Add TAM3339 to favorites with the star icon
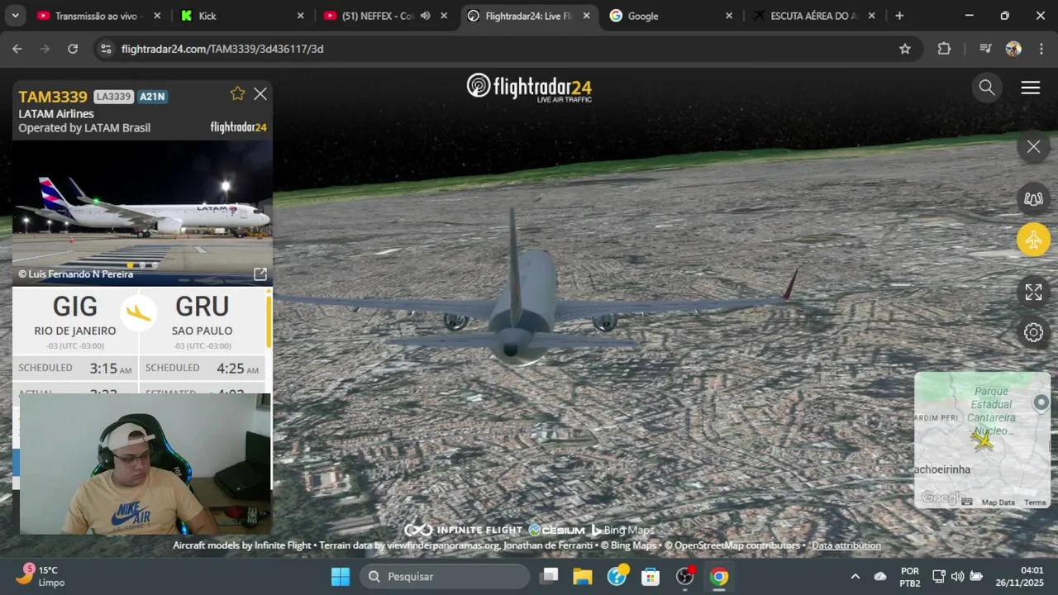The width and height of the screenshot is (1058, 595). 238,93
